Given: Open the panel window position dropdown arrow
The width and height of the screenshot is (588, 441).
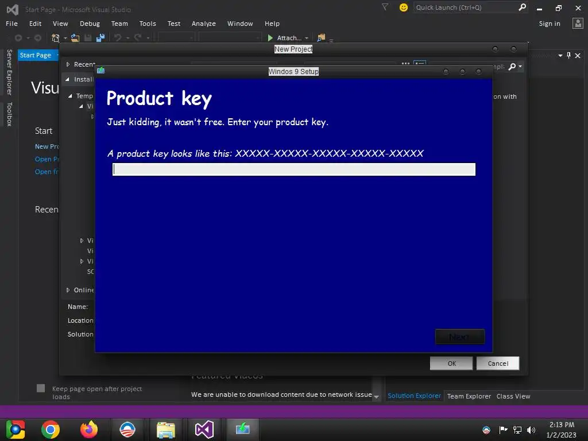Looking at the screenshot, I should tap(560, 56).
